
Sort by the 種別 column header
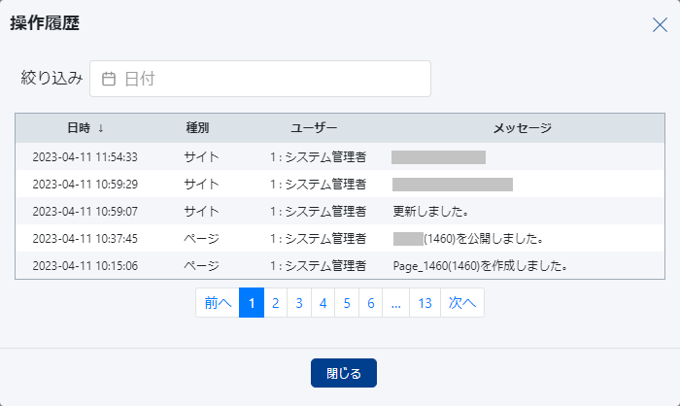(x=197, y=128)
